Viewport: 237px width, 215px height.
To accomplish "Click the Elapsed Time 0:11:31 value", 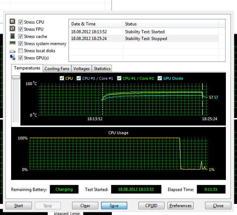I will [211, 189].
